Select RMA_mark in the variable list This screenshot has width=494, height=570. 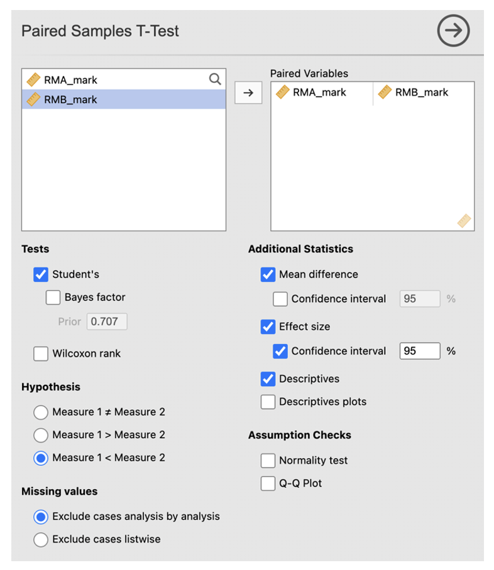(x=71, y=80)
